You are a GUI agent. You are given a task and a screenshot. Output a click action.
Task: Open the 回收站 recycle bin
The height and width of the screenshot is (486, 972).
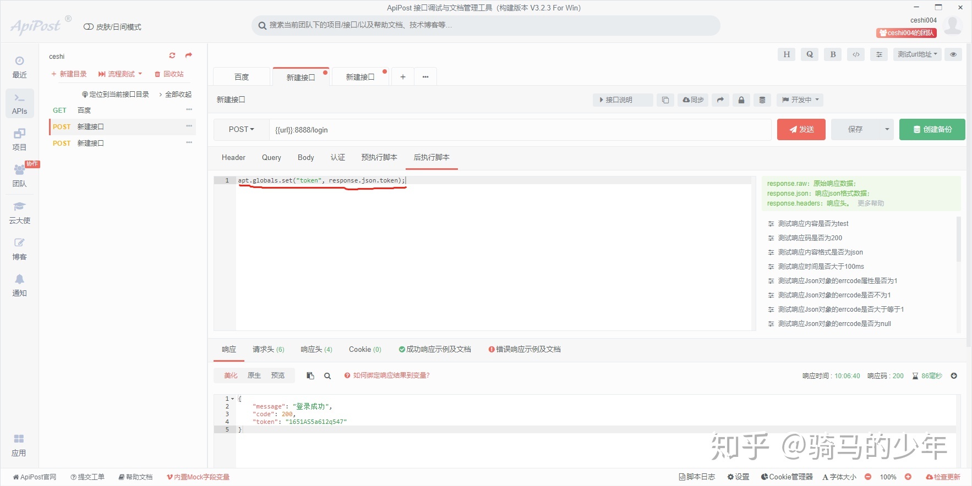tap(169, 74)
